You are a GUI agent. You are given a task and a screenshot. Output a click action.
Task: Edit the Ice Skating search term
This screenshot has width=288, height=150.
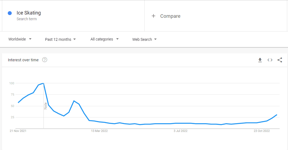pos(29,13)
